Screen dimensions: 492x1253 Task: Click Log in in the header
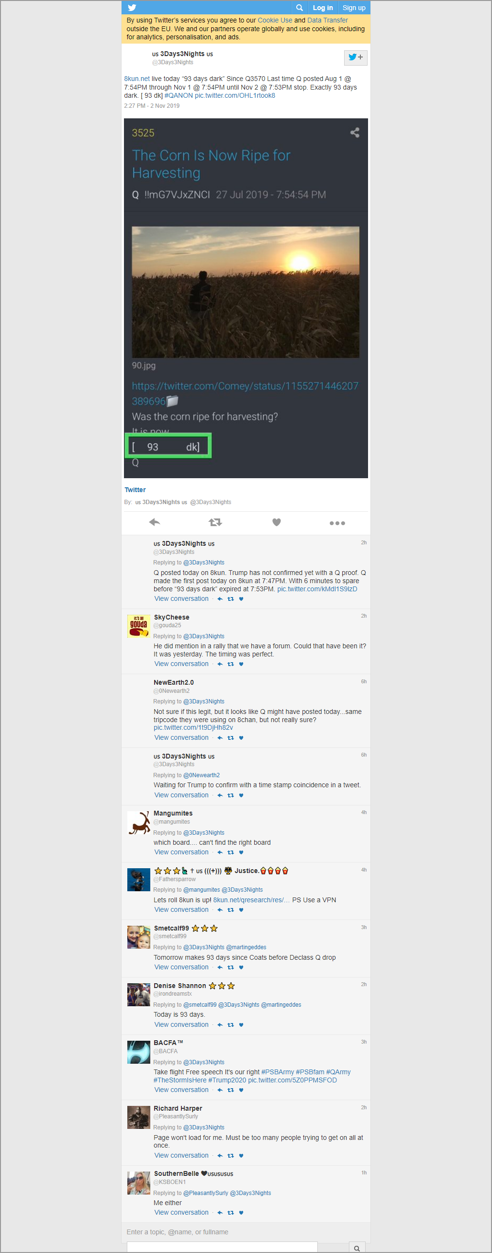click(x=323, y=8)
